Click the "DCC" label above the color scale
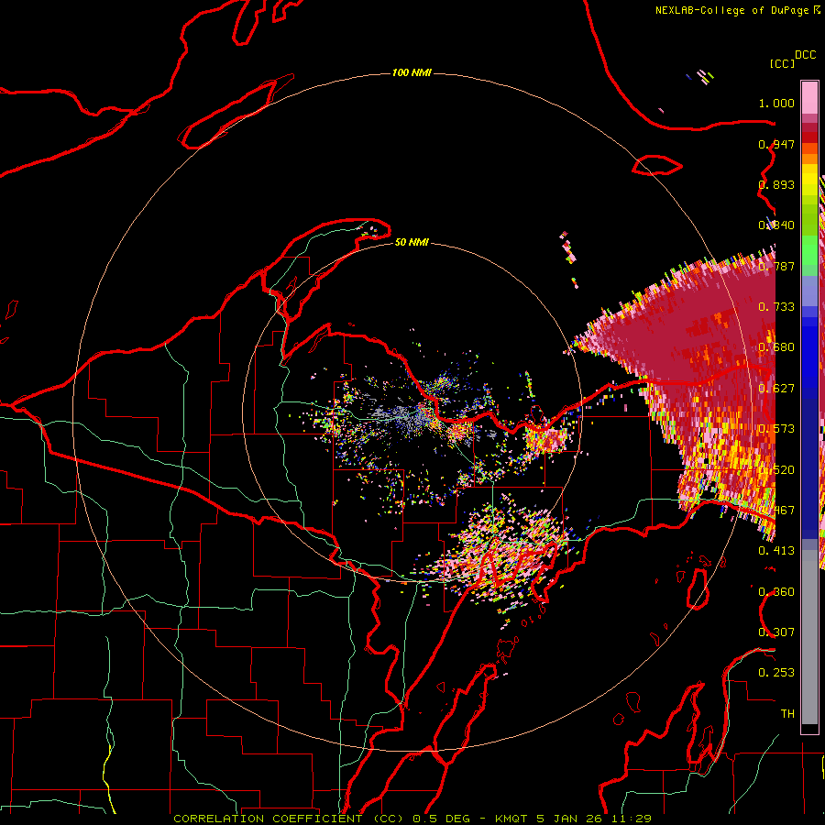 (x=805, y=55)
